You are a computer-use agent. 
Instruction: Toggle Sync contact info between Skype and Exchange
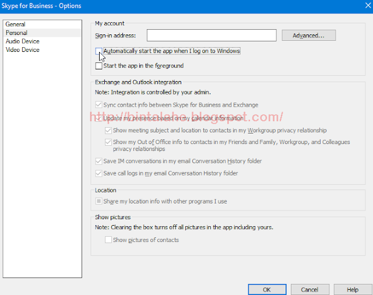[98, 105]
